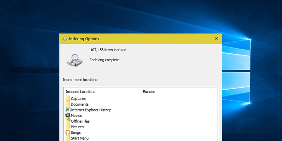
Task: Click the Captures folder icon
Action: (x=68, y=99)
